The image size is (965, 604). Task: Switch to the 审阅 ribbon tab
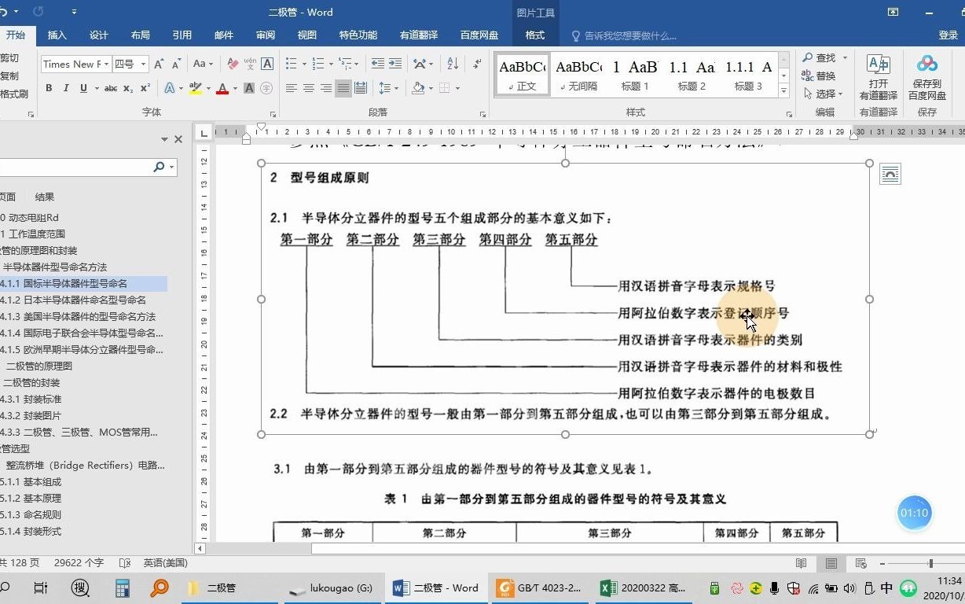pos(265,35)
